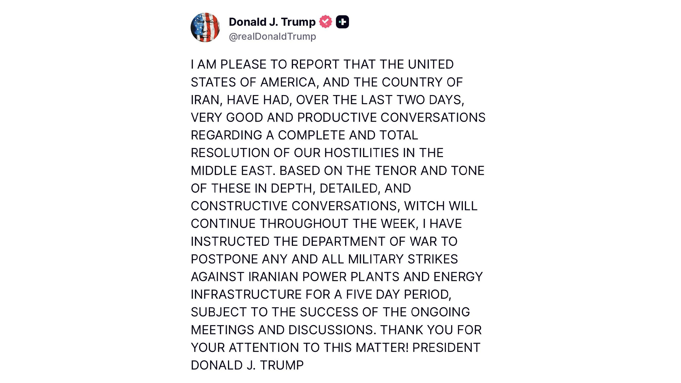Screen dimensions: 681x383
Task: Click "COMPLETE AND TOTAL" in the post
Action: 348,135
